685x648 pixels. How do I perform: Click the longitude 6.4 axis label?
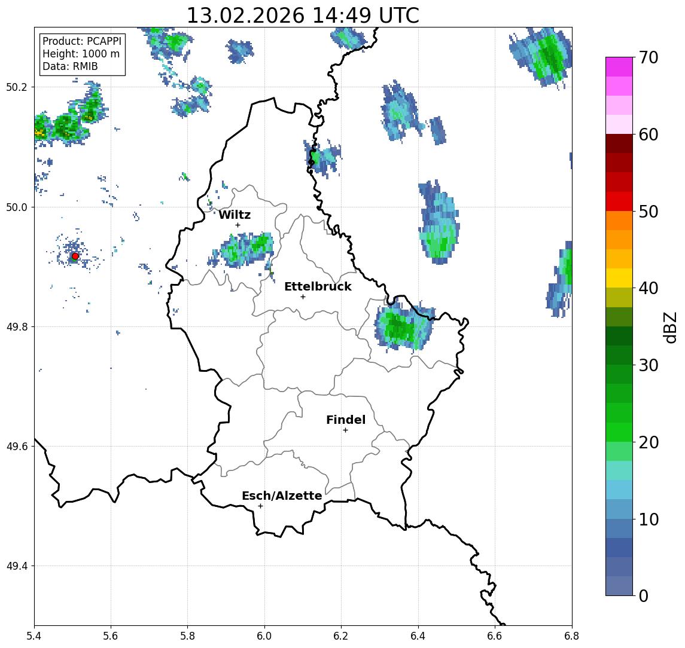click(419, 636)
